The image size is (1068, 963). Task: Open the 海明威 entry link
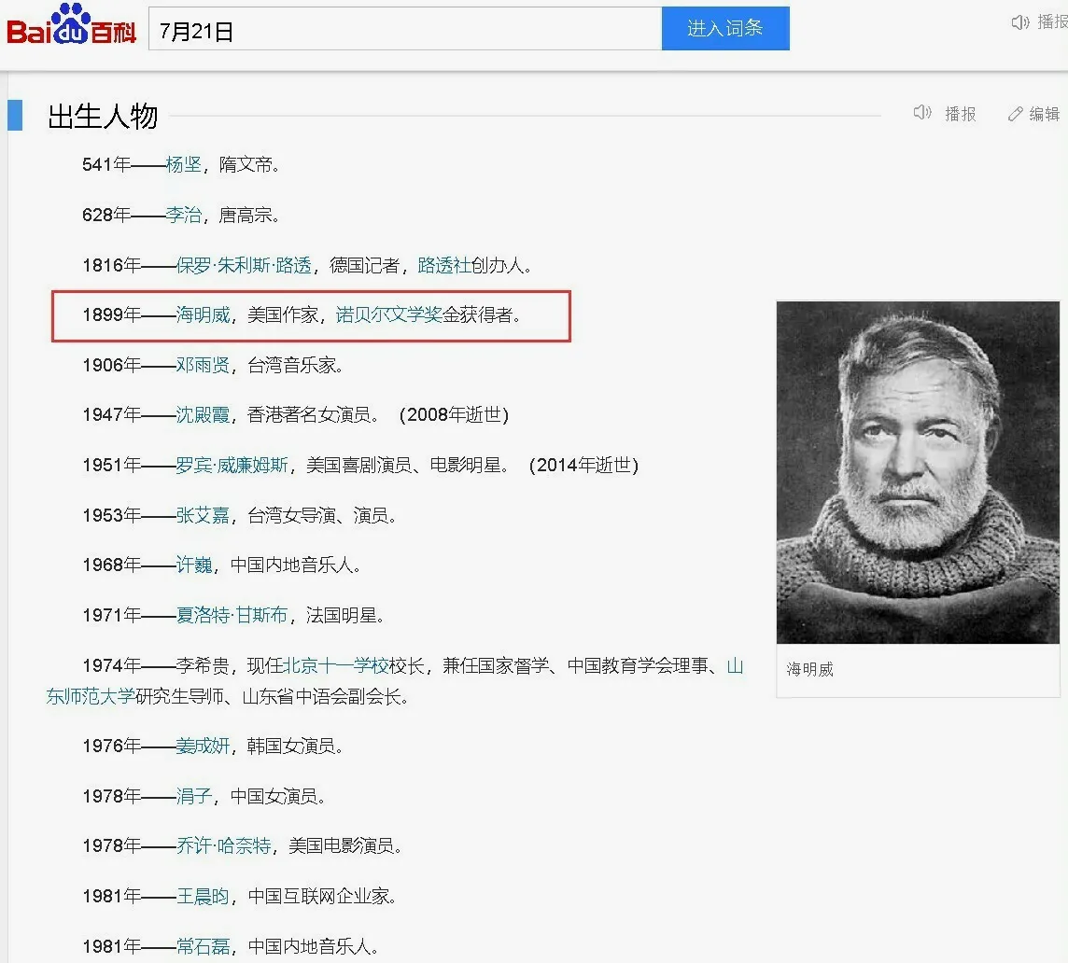[203, 315]
